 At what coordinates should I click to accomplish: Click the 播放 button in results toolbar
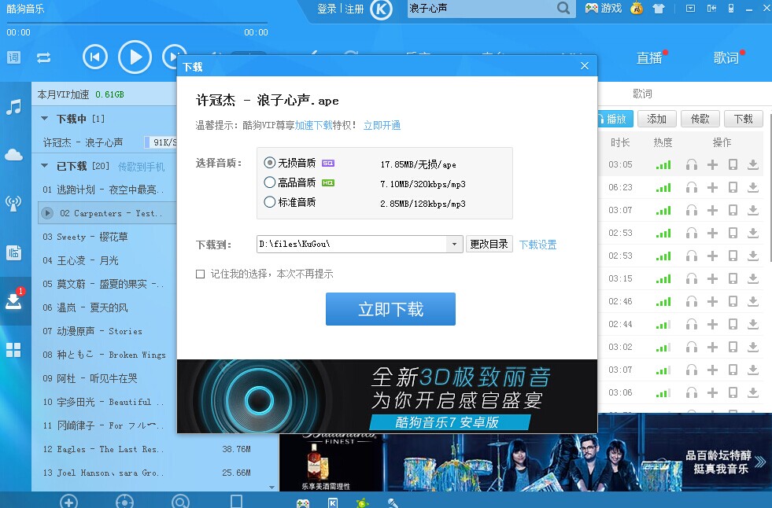point(615,119)
